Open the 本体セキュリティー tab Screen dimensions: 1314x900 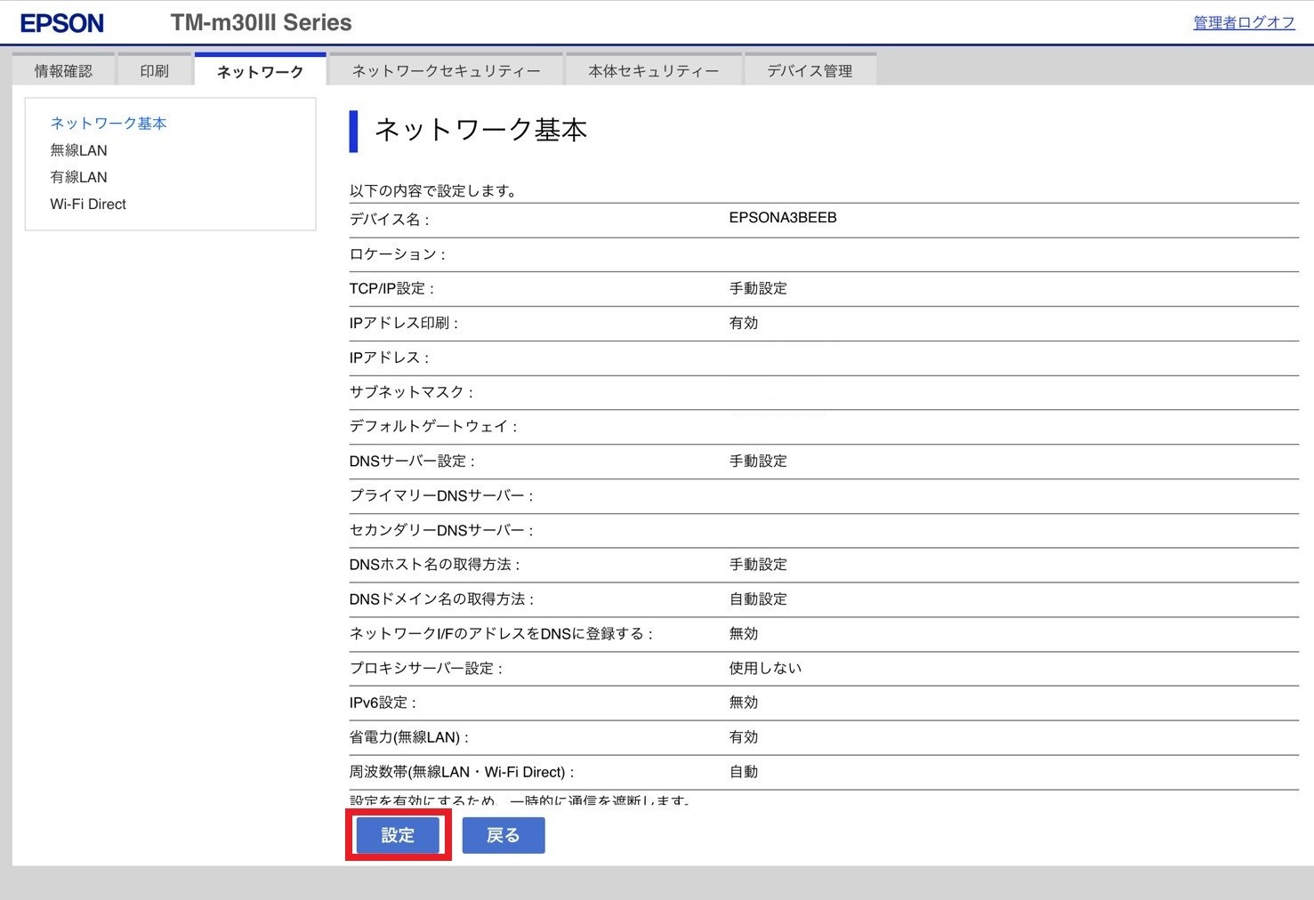pyautogui.click(x=653, y=71)
